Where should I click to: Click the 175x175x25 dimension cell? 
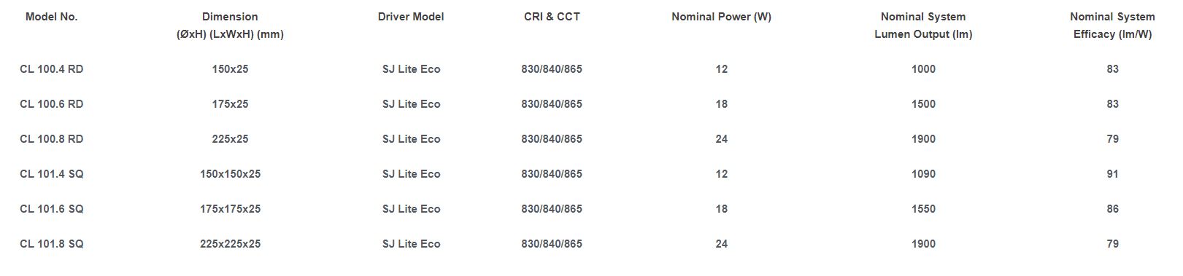click(x=230, y=209)
